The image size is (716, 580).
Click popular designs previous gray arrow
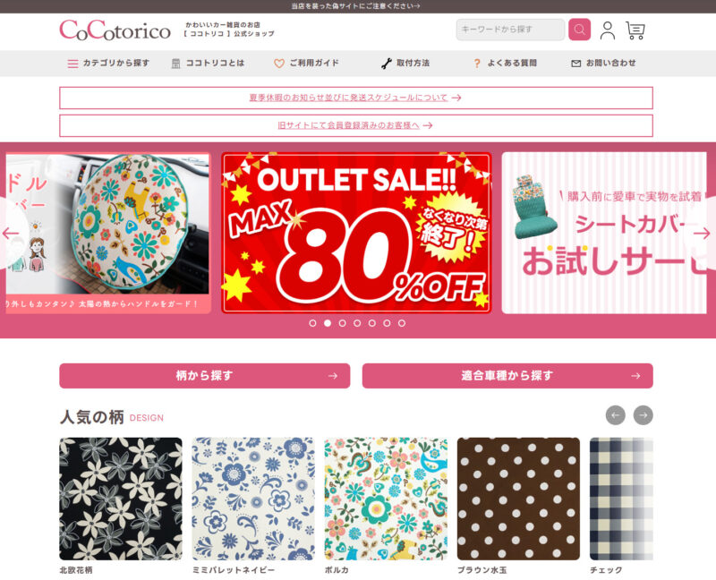[x=615, y=415]
